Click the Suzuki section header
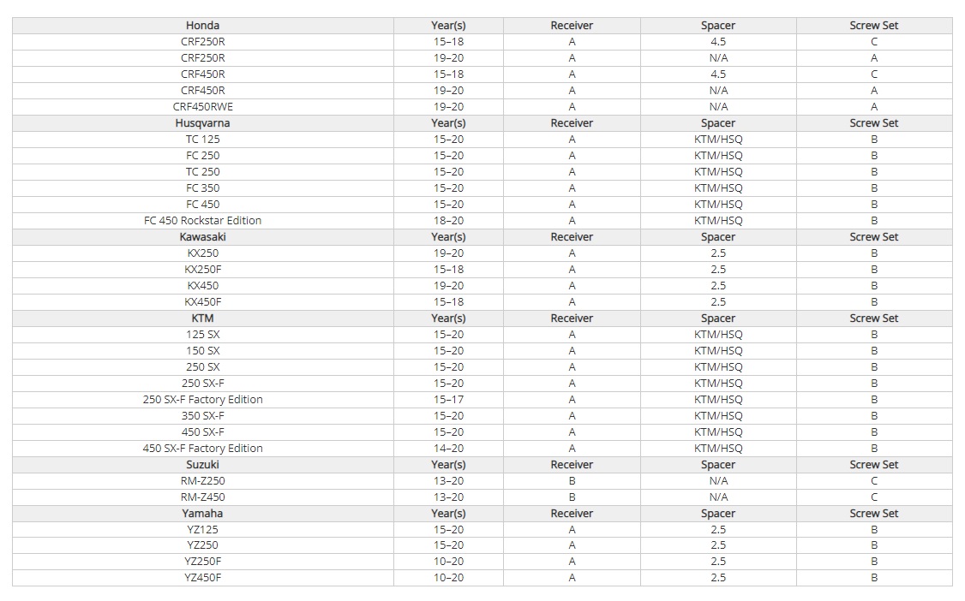This screenshot has height=601, width=965. [202, 465]
